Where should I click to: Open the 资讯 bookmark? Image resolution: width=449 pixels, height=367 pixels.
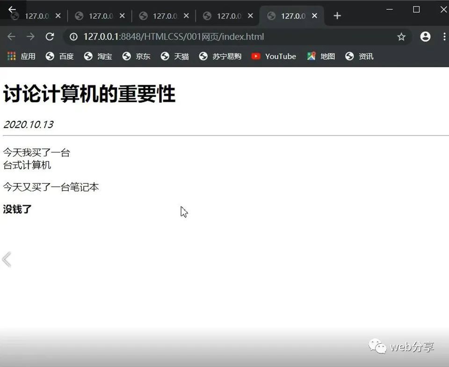[359, 56]
